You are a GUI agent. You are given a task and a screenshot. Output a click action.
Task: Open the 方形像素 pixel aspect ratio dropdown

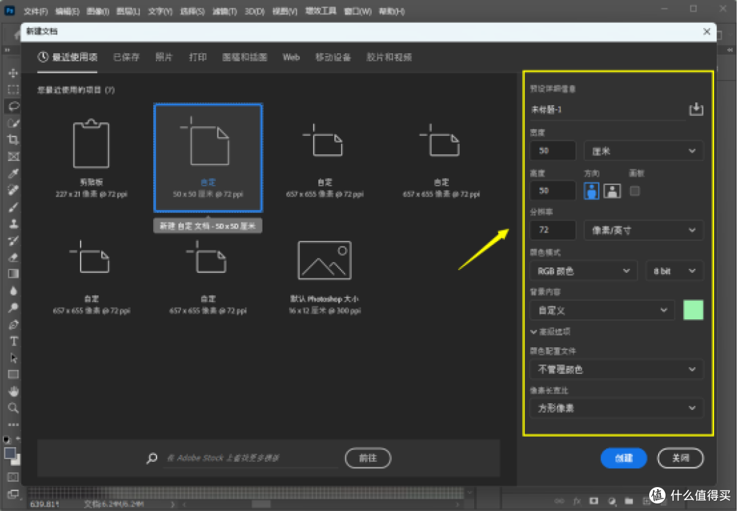pos(616,408)
